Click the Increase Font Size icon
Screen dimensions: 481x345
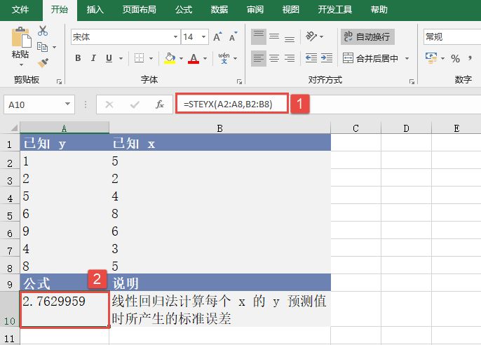217,36
